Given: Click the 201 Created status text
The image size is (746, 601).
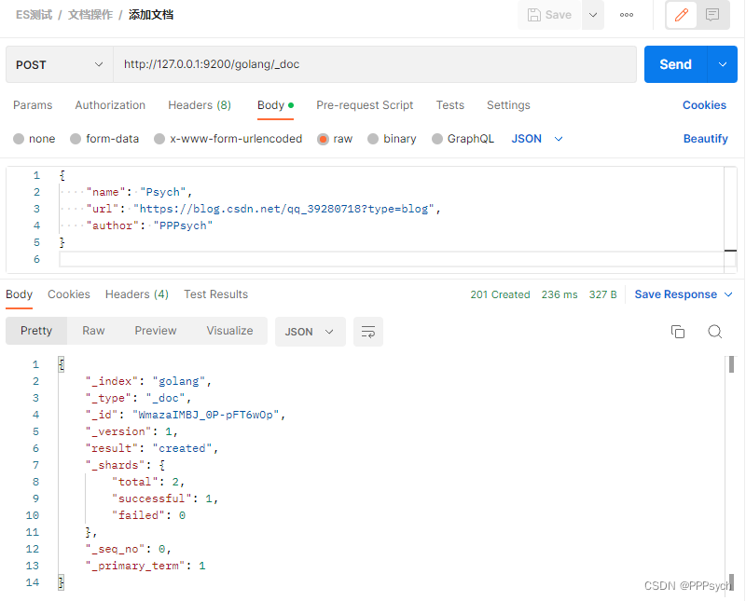Looking at the screenshot, I should pyautogui.click(x=500, y=294).
